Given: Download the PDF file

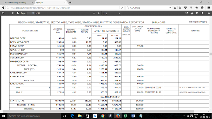Looking at the screenshot, I should coord(197,13).
